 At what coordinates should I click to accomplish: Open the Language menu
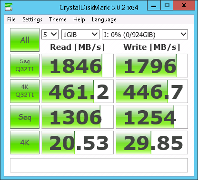(x=104, y=19)
